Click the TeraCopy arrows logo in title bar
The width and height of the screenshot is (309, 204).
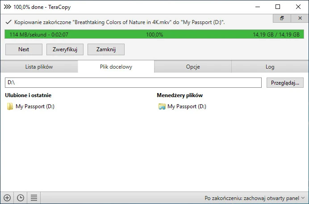pyautogui.click(x=8, y=7)
